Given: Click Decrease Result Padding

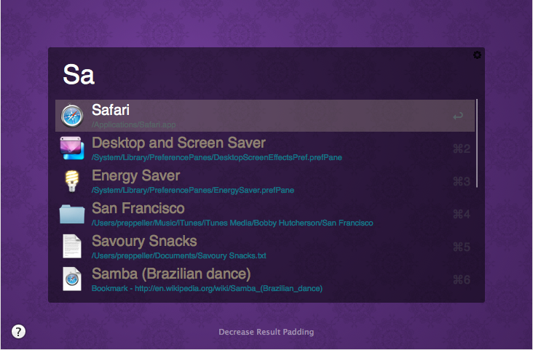Looking at the screenshot, I should pyautogui.click(x=266, y=332).
